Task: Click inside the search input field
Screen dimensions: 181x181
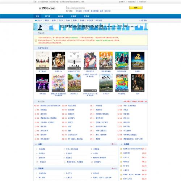Action: (x=98, y=8)
